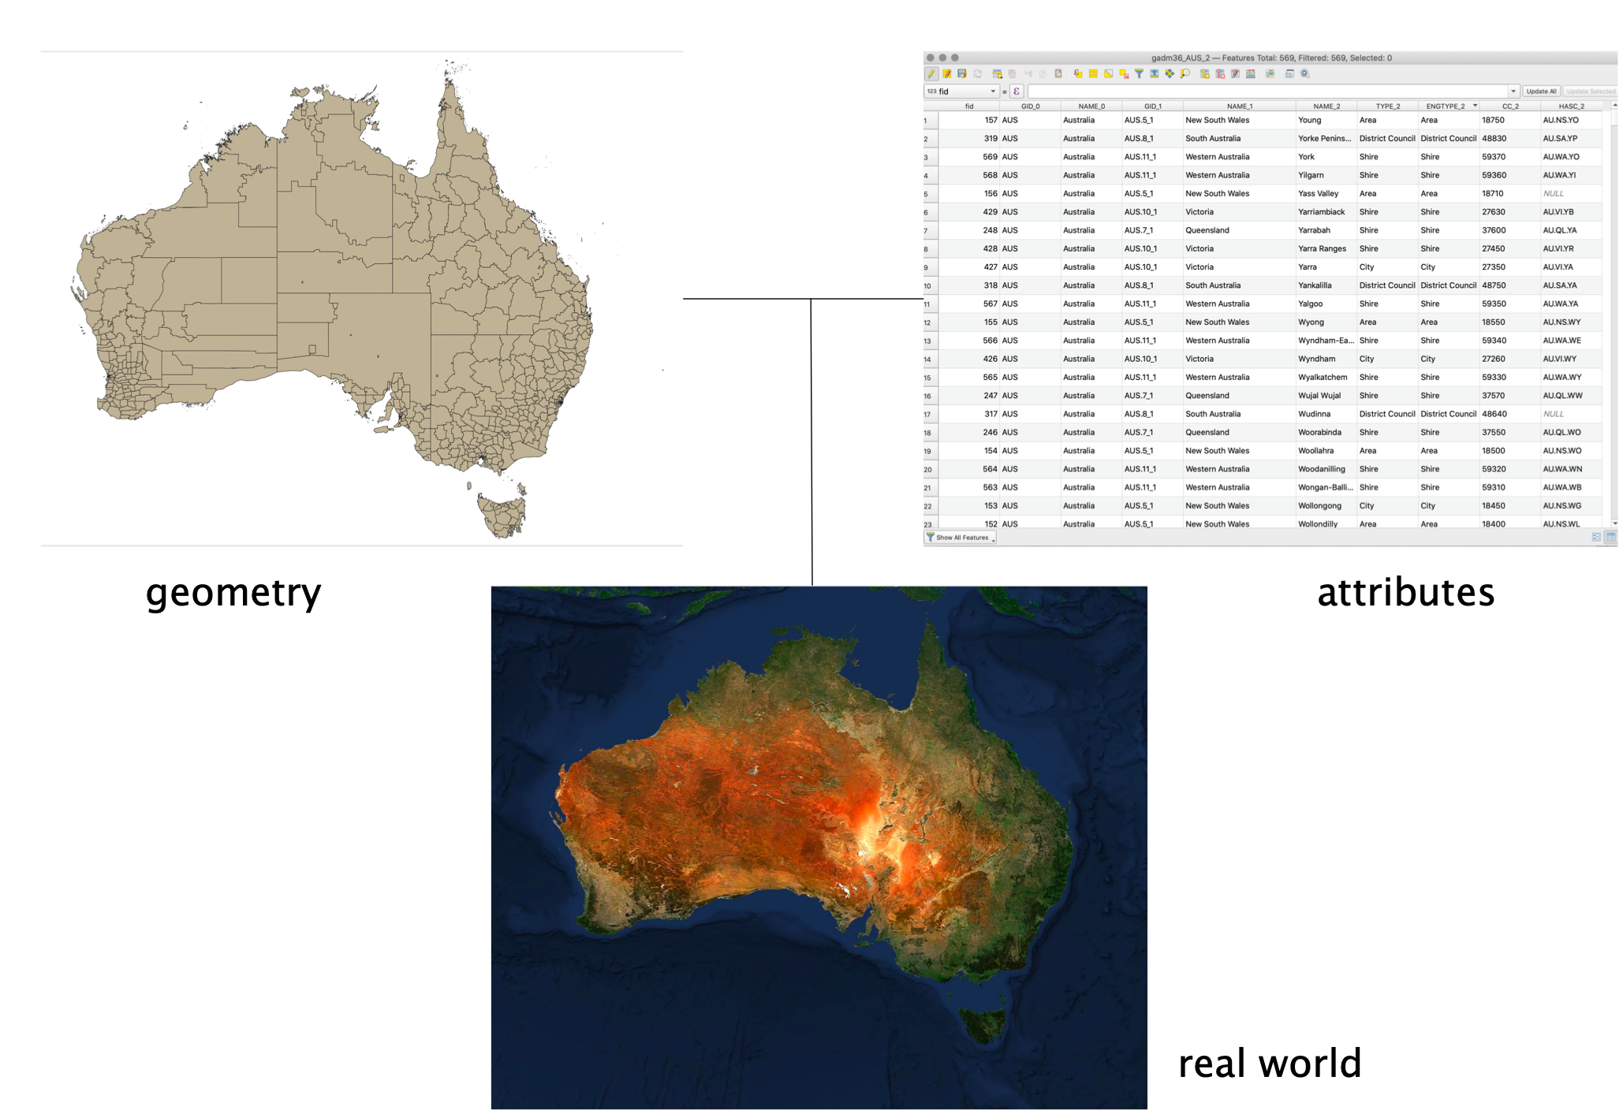This screenshot has height=1114, width=1623.
Task: Click the delete field icon
Action: (x=1220, y=73)
